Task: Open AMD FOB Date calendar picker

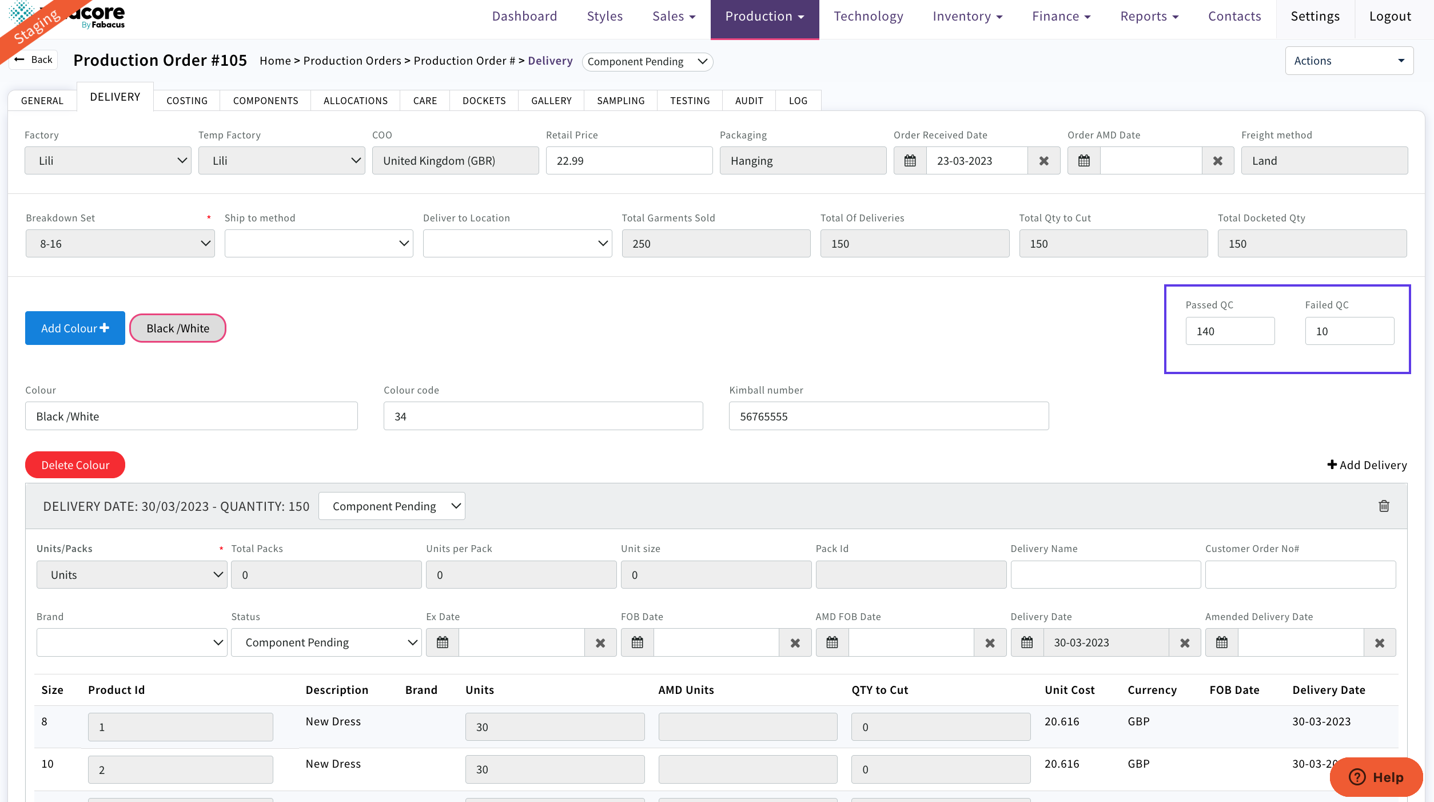Action: [x=832, y=642]
